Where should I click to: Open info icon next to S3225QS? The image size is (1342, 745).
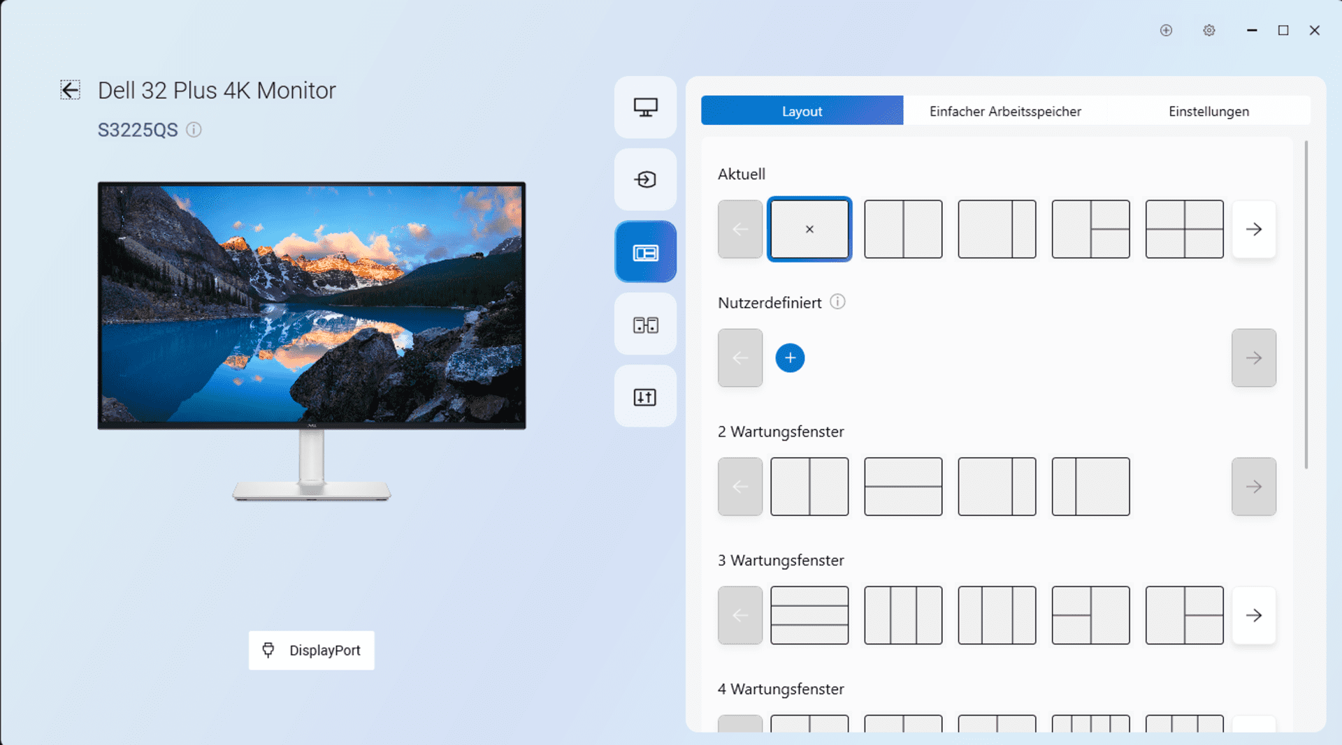point(194,130)
